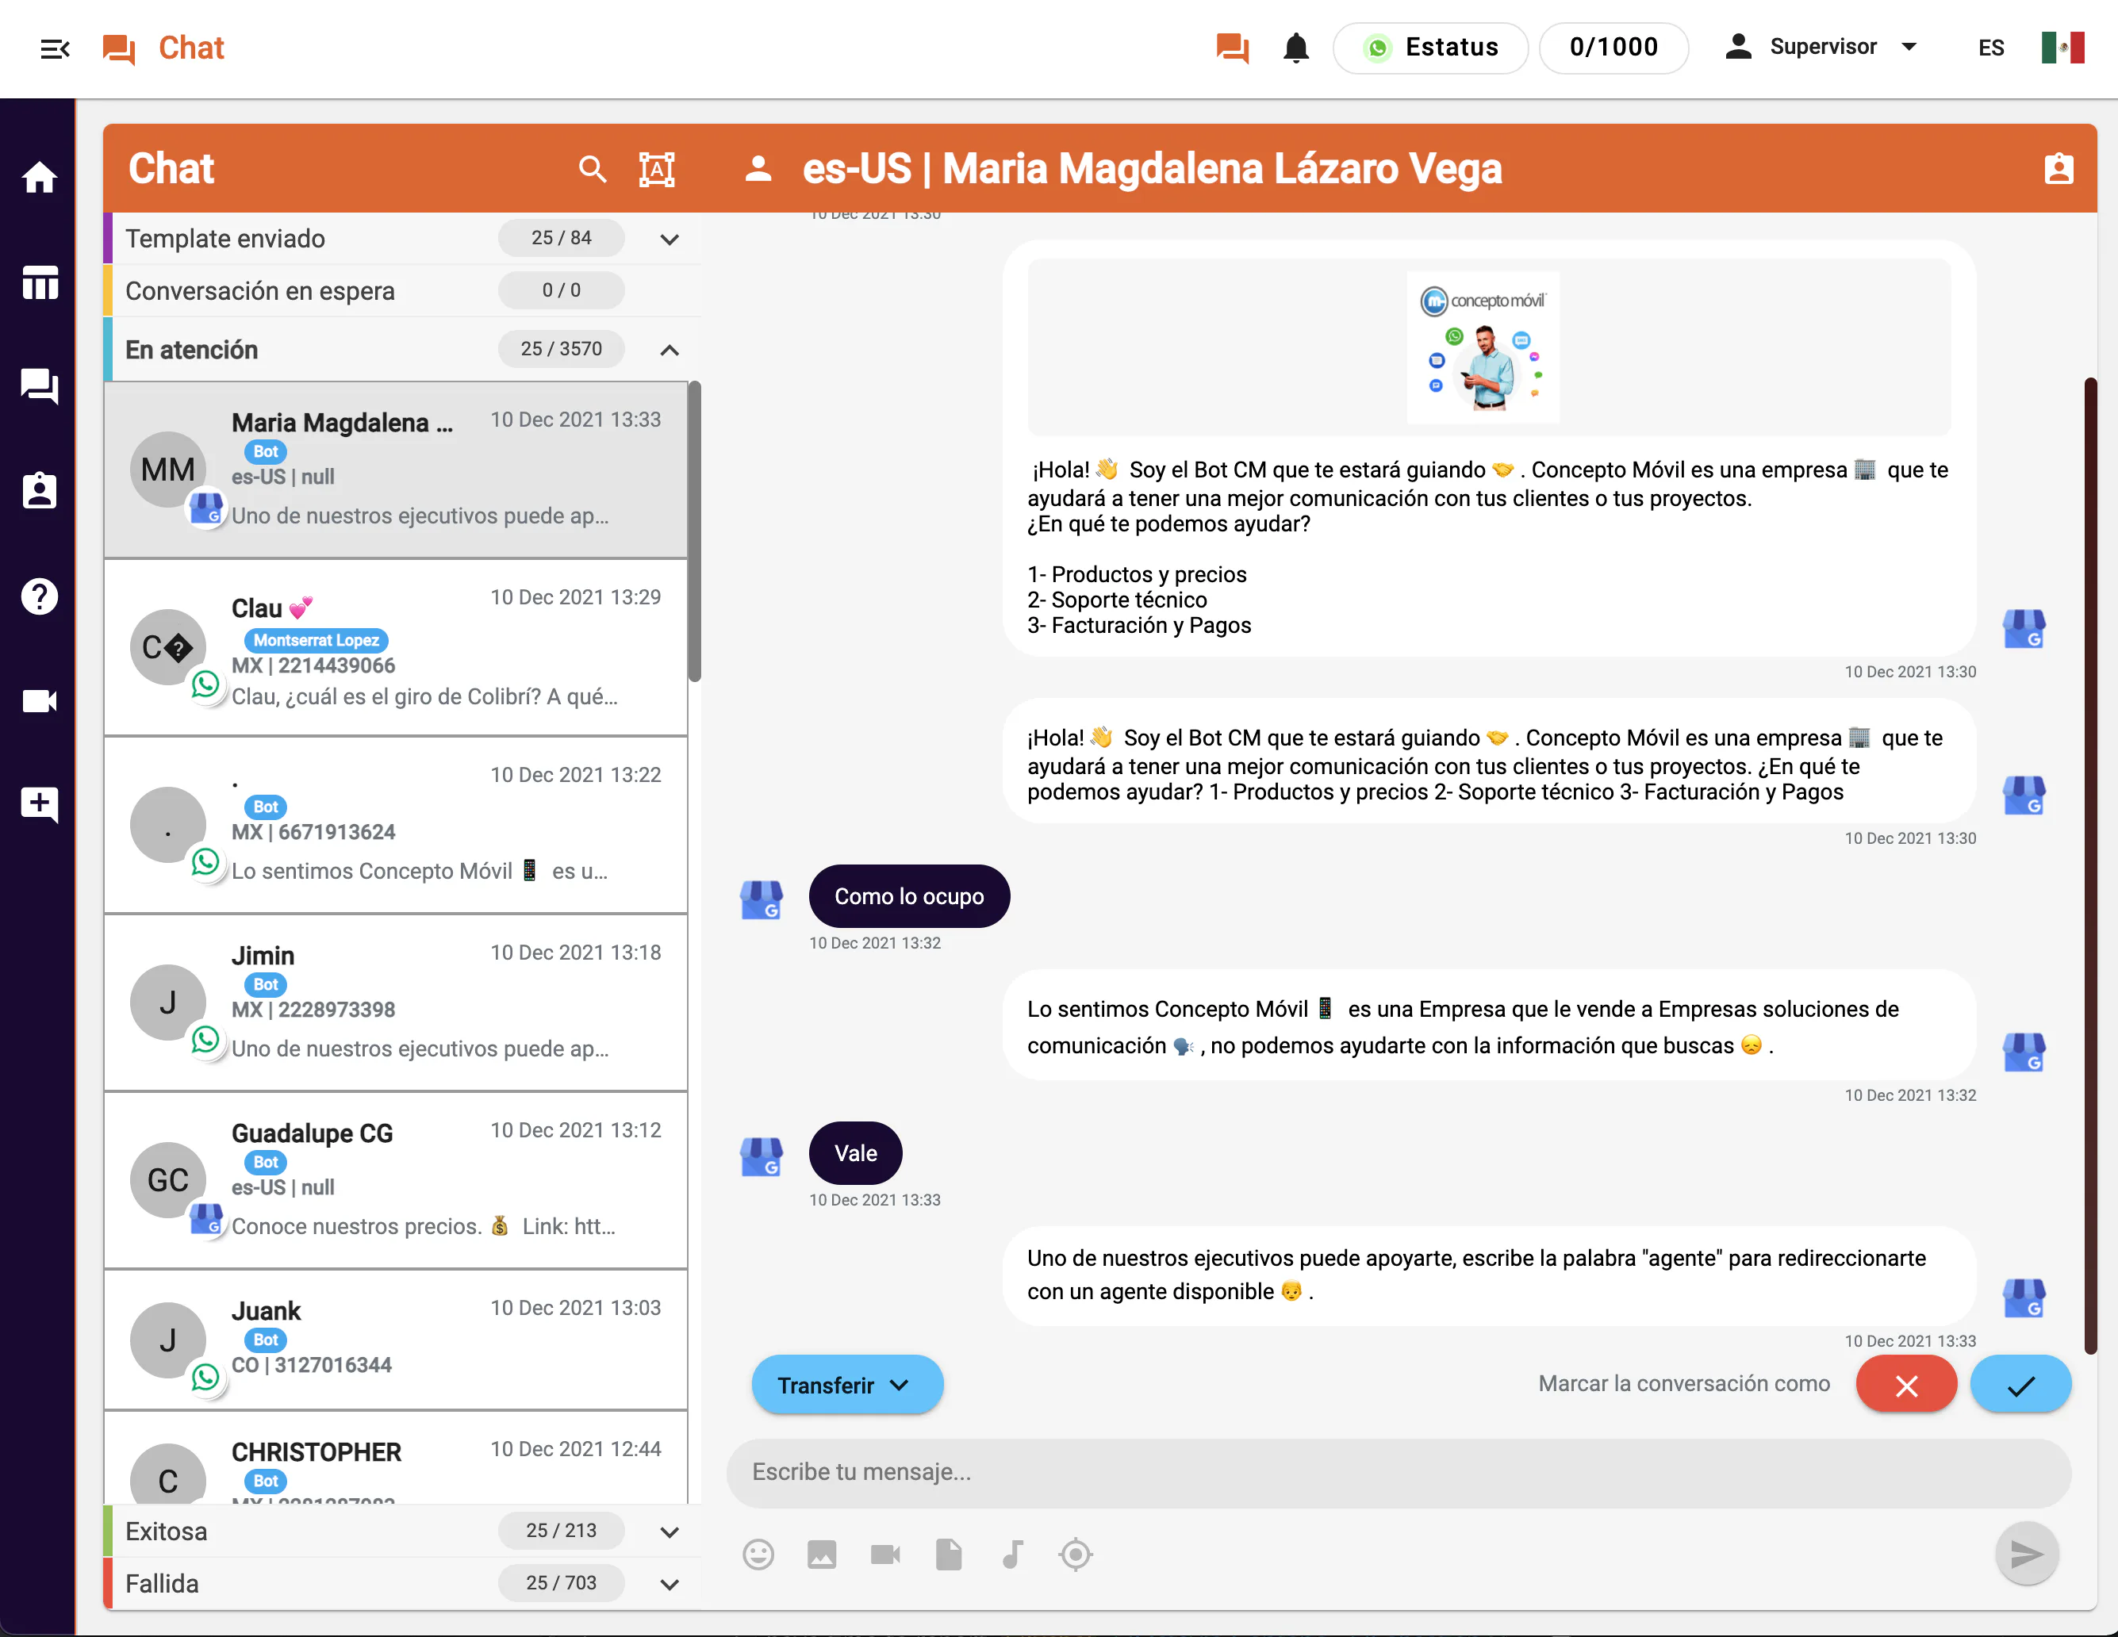
Task: Click the select-all text frame icon
Action: (x=657, y=170)
